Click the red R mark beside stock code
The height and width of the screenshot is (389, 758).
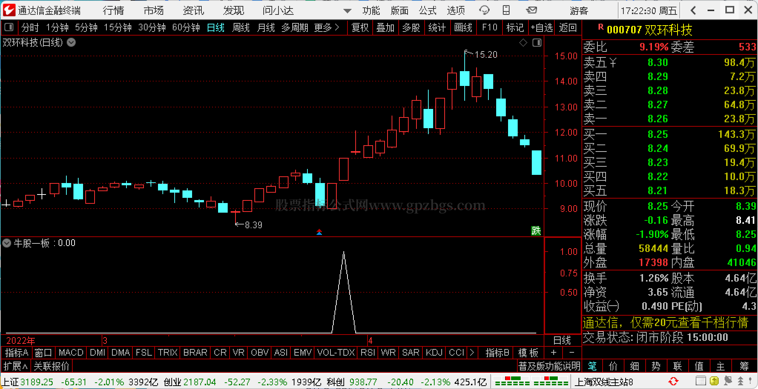pyautogui.click(x=601, y=27)
